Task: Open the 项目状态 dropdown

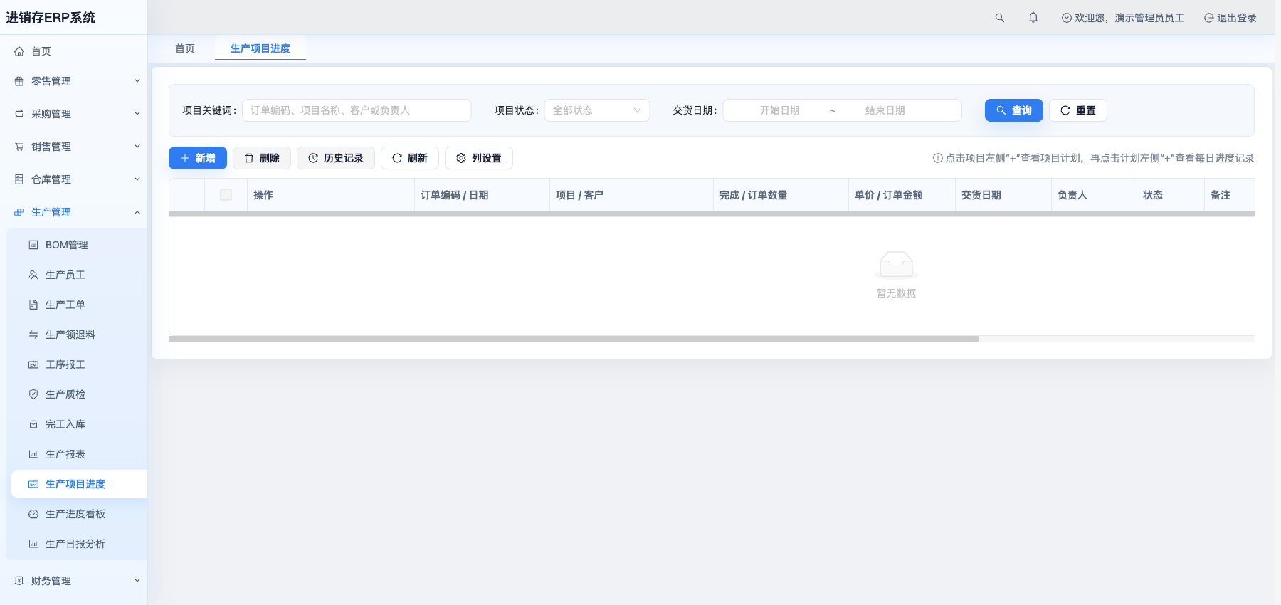Action: [x=597, y=110]
